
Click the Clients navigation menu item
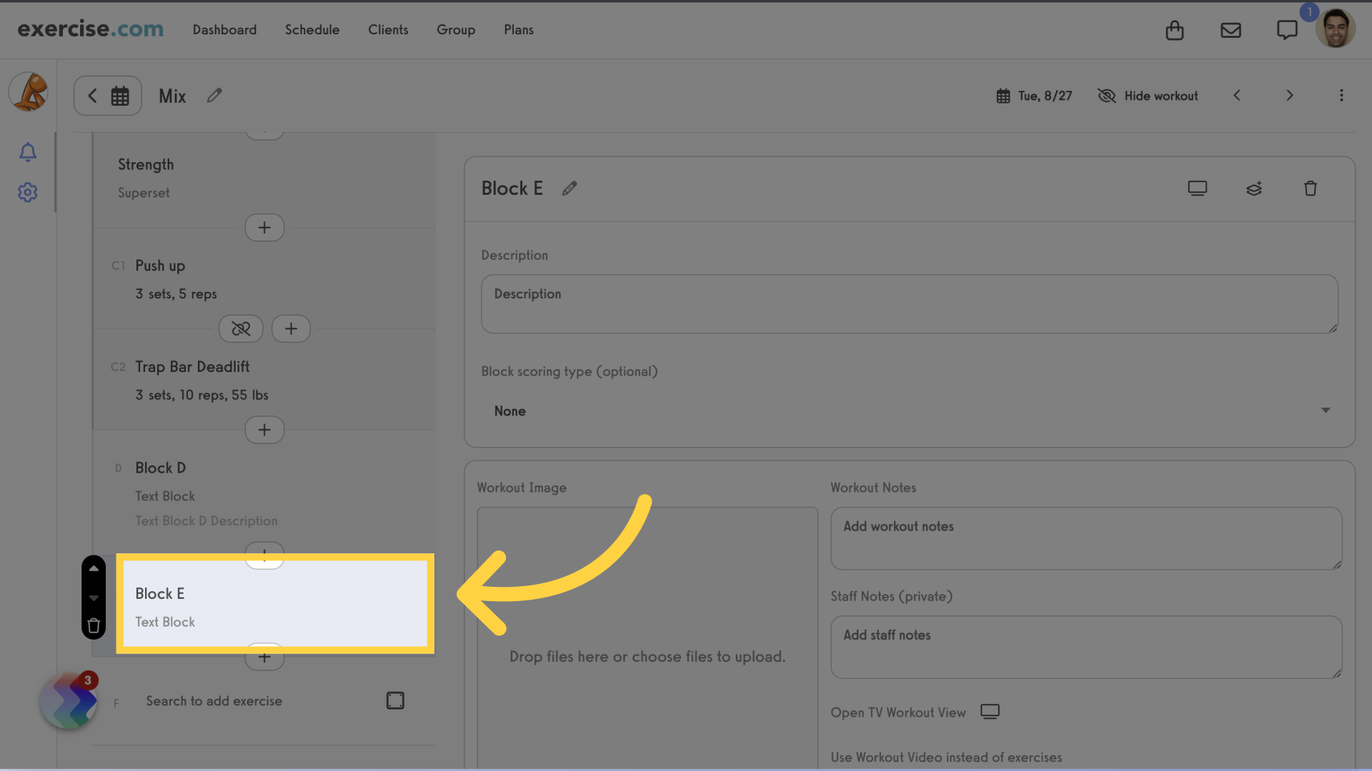point(388,29)
